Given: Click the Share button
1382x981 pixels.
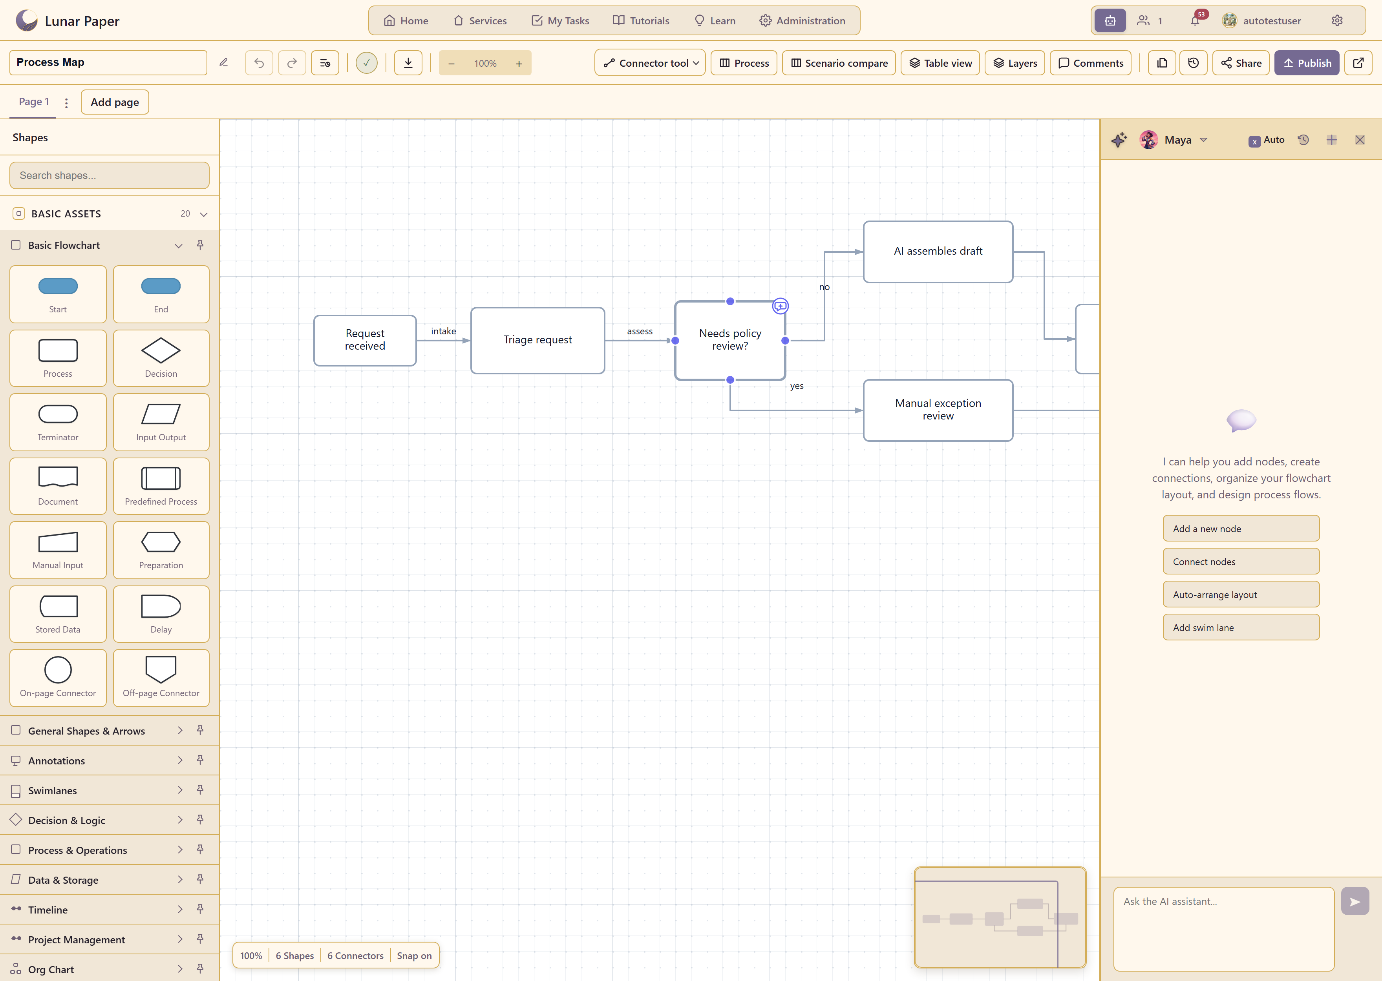Looking at the screenshot, I should point(1241,63).
